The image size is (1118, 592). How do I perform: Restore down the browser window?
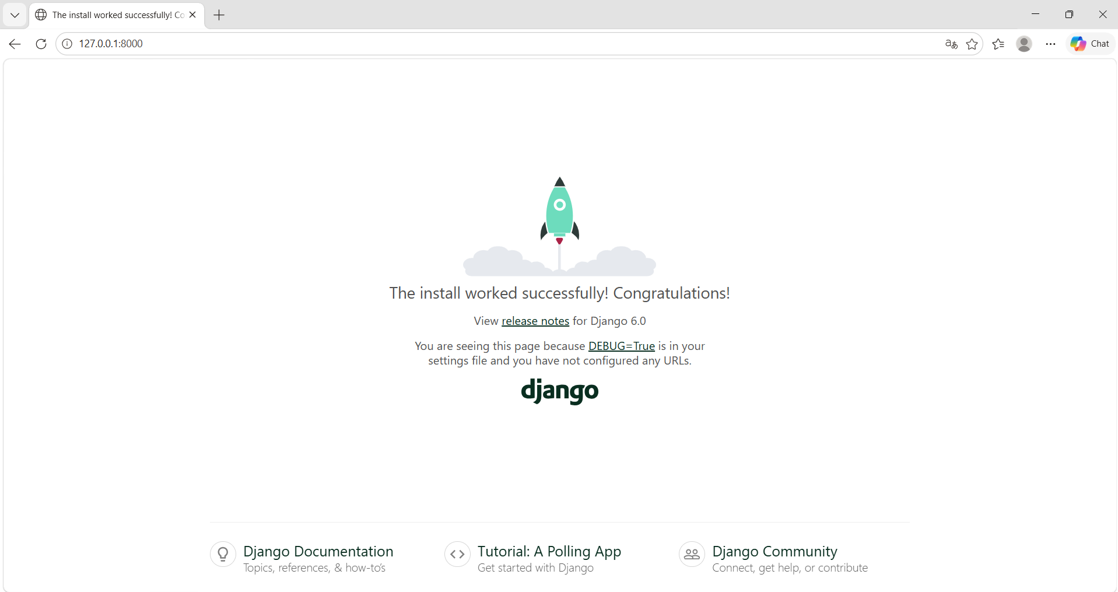click(1069, 15)
